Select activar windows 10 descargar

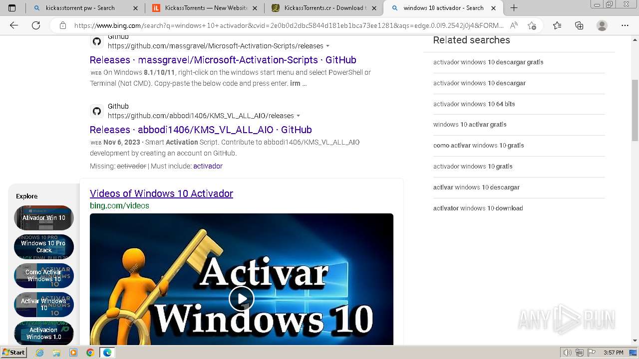pos(476,187)
